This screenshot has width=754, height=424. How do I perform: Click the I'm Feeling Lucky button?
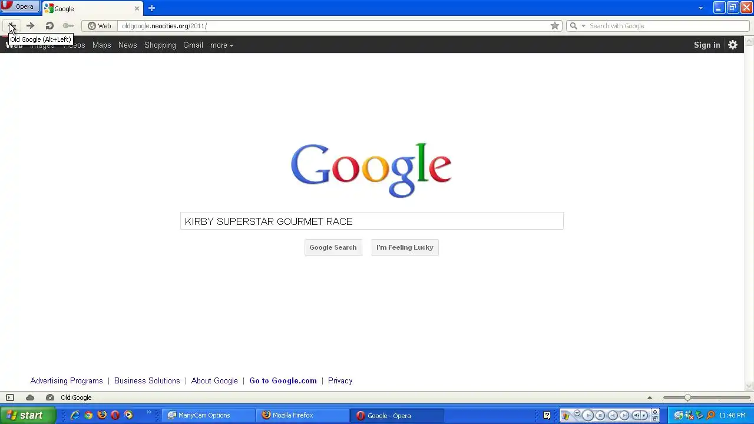tap(405, 247)
